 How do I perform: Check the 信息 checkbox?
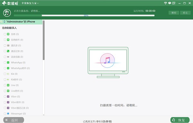tap(5, 34)
